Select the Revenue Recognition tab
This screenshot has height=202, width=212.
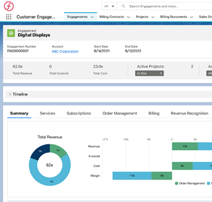189,113
